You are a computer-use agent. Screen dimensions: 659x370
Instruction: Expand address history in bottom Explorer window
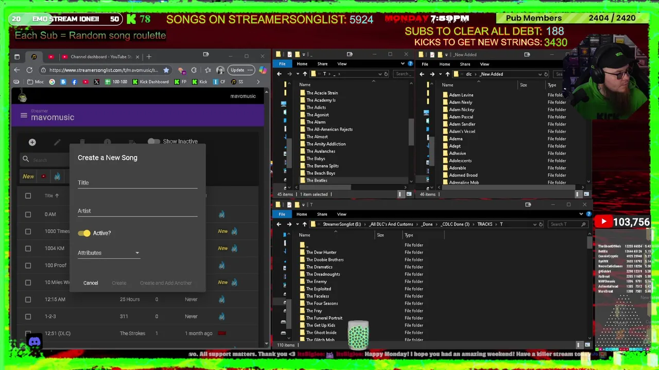point(534,224)
